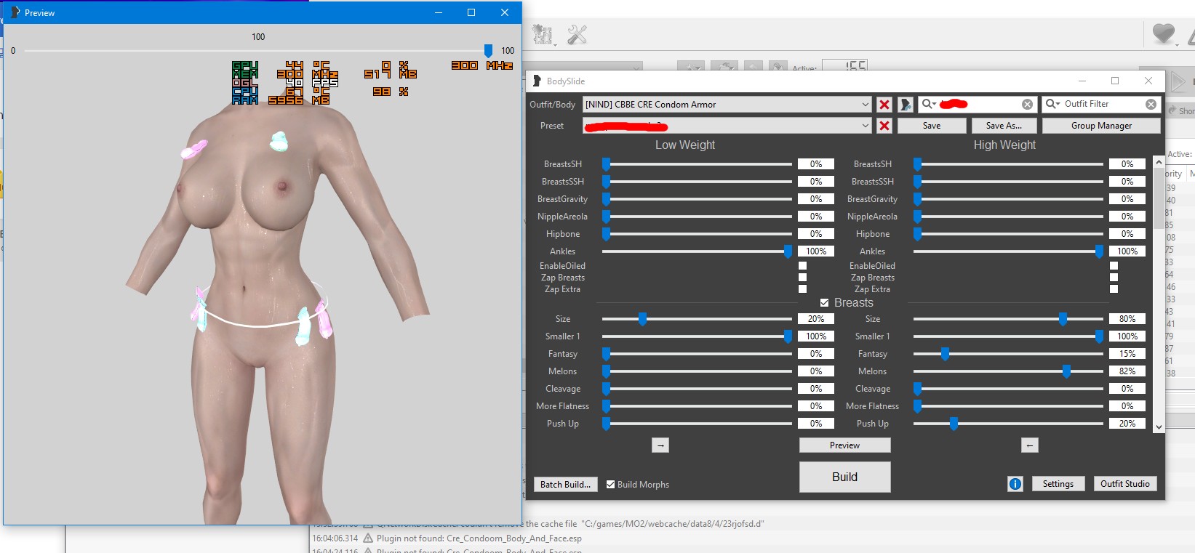Open the Group Manager
Screen dimensions: 1195x553
tap(1102, 126)
